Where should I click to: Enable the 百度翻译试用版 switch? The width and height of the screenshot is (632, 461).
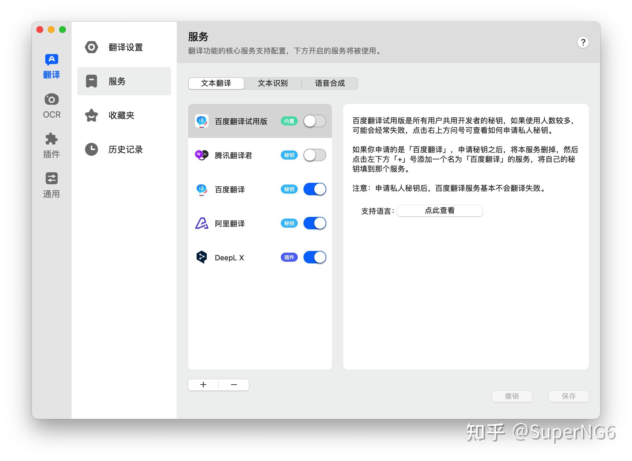pyautogui.click(x=315, y=121)
